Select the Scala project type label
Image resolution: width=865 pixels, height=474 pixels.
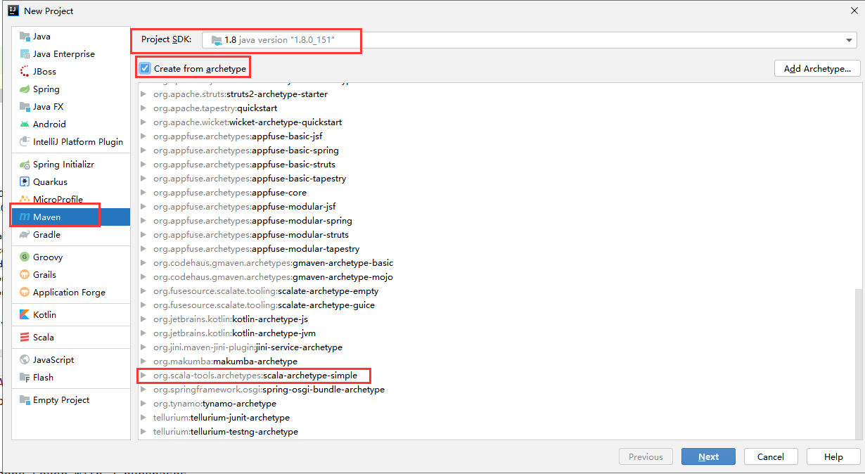point(44,338)
